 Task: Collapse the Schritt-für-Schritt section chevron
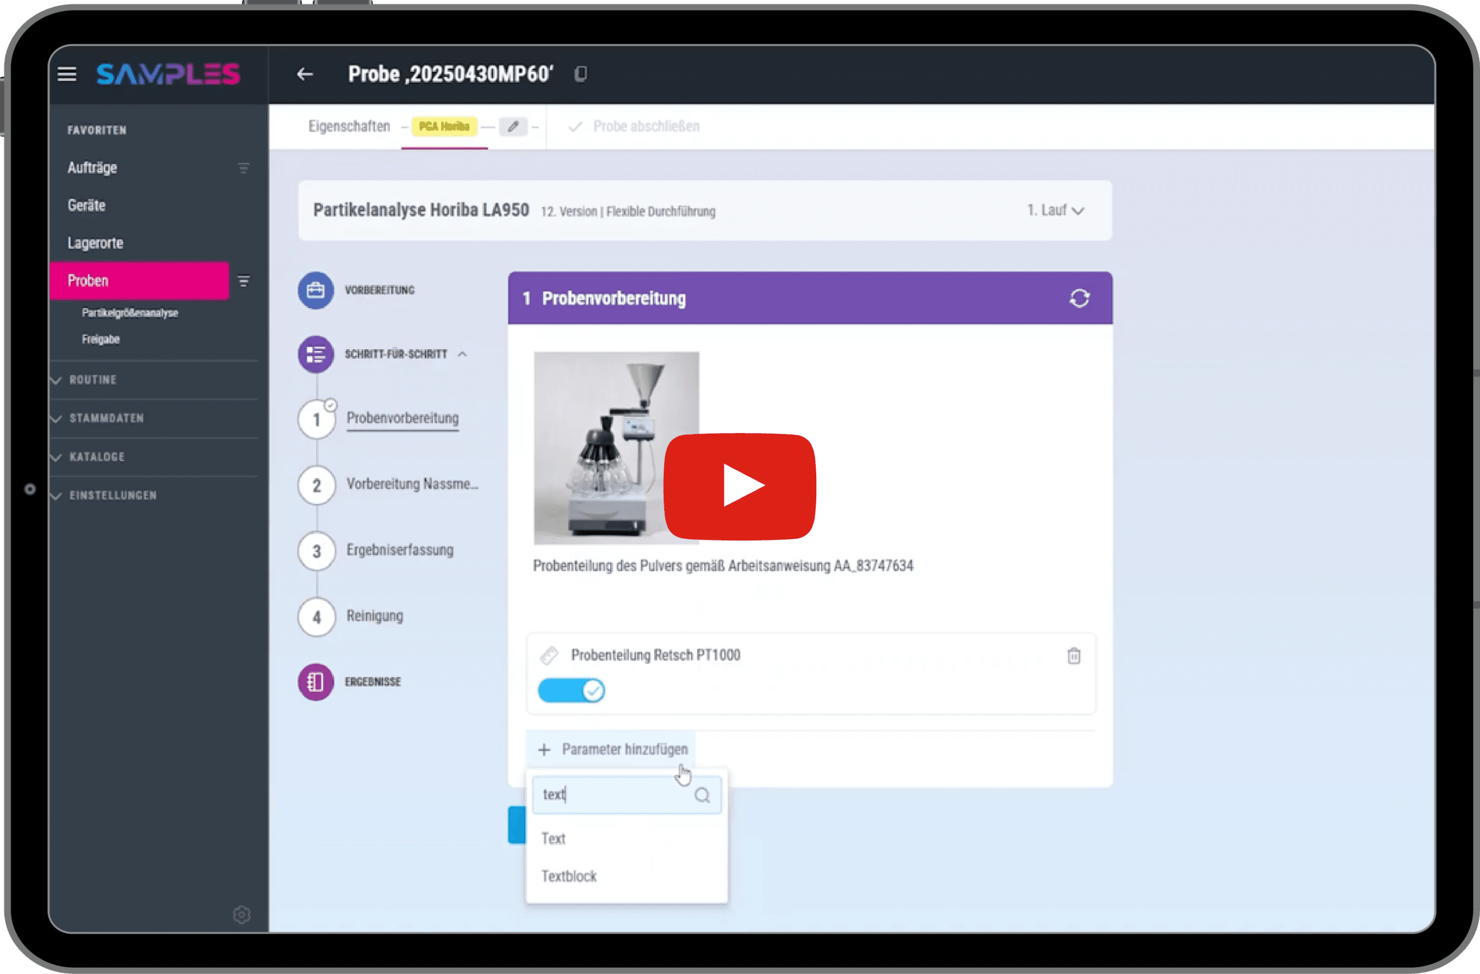click(462, 354)
